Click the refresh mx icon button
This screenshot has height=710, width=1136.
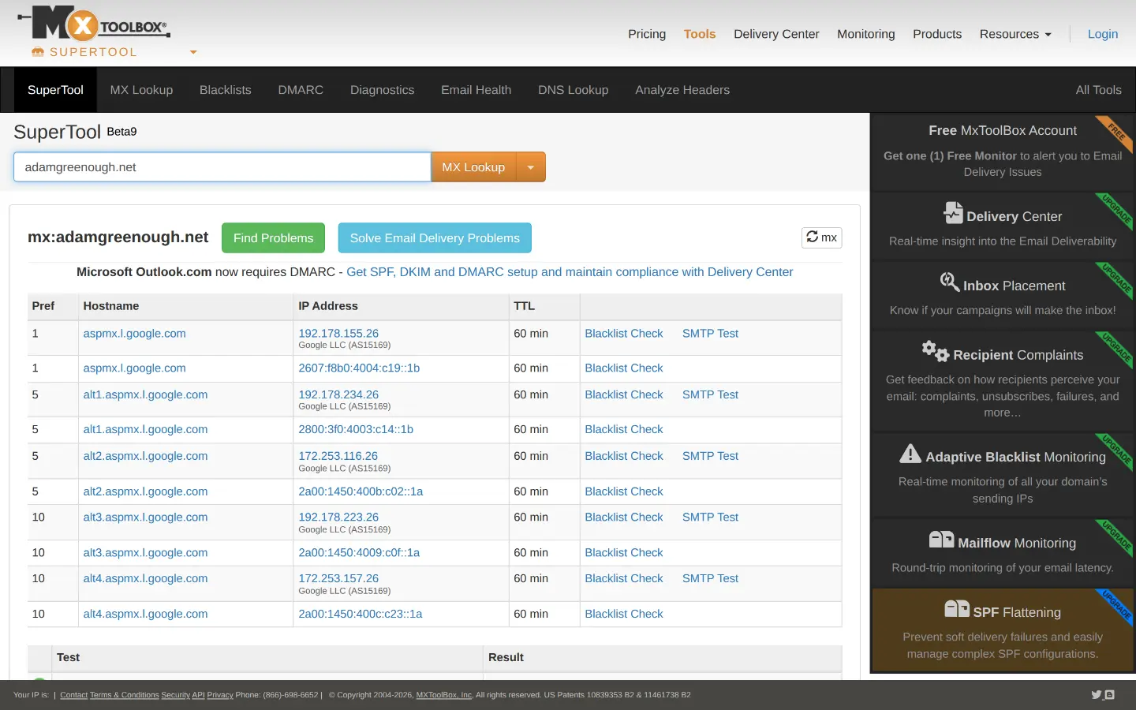coord(821,237)
